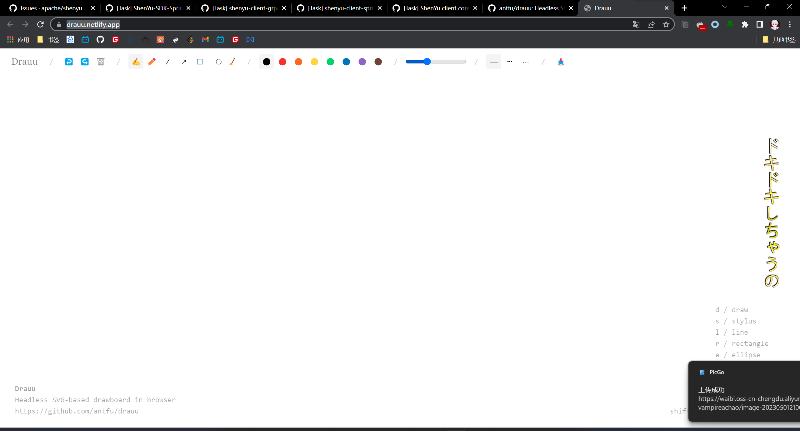Switch stroke to solid line style
Viewport: 800px width, 431px height.
click(x=494, y=62)
